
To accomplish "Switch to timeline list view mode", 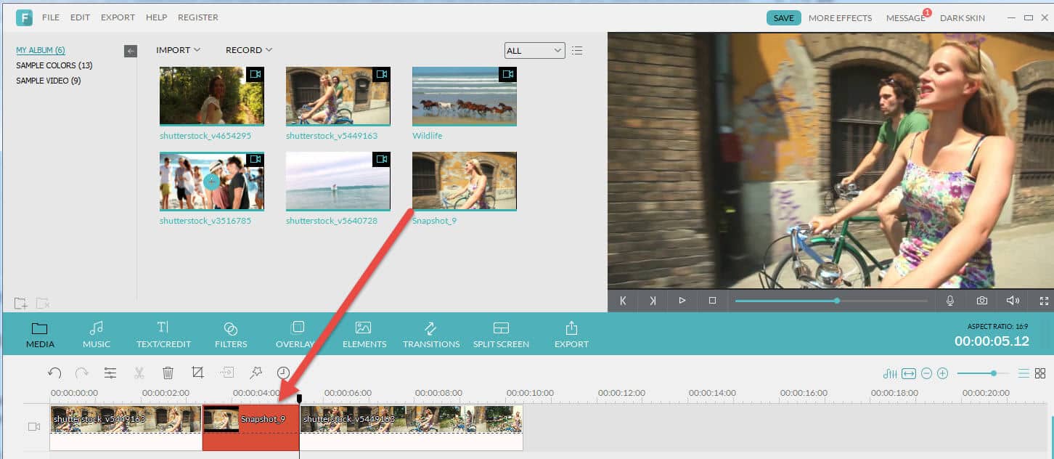I will tap(1024, 373).
